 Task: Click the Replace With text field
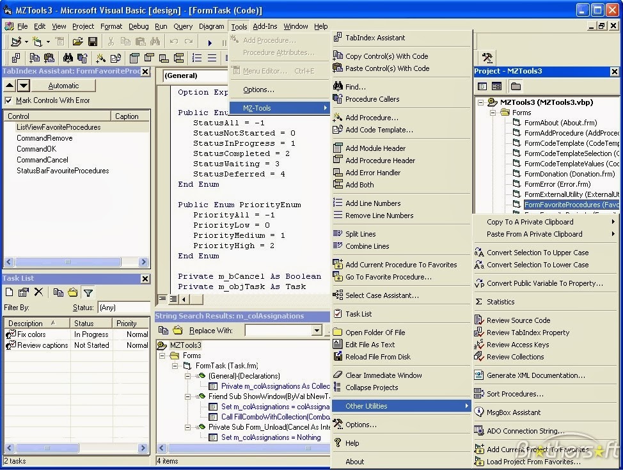point(279,330)
